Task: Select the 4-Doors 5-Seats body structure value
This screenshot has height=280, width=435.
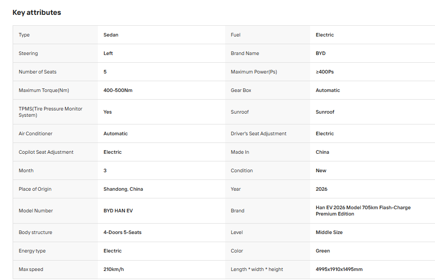Action: coord(122,232)
